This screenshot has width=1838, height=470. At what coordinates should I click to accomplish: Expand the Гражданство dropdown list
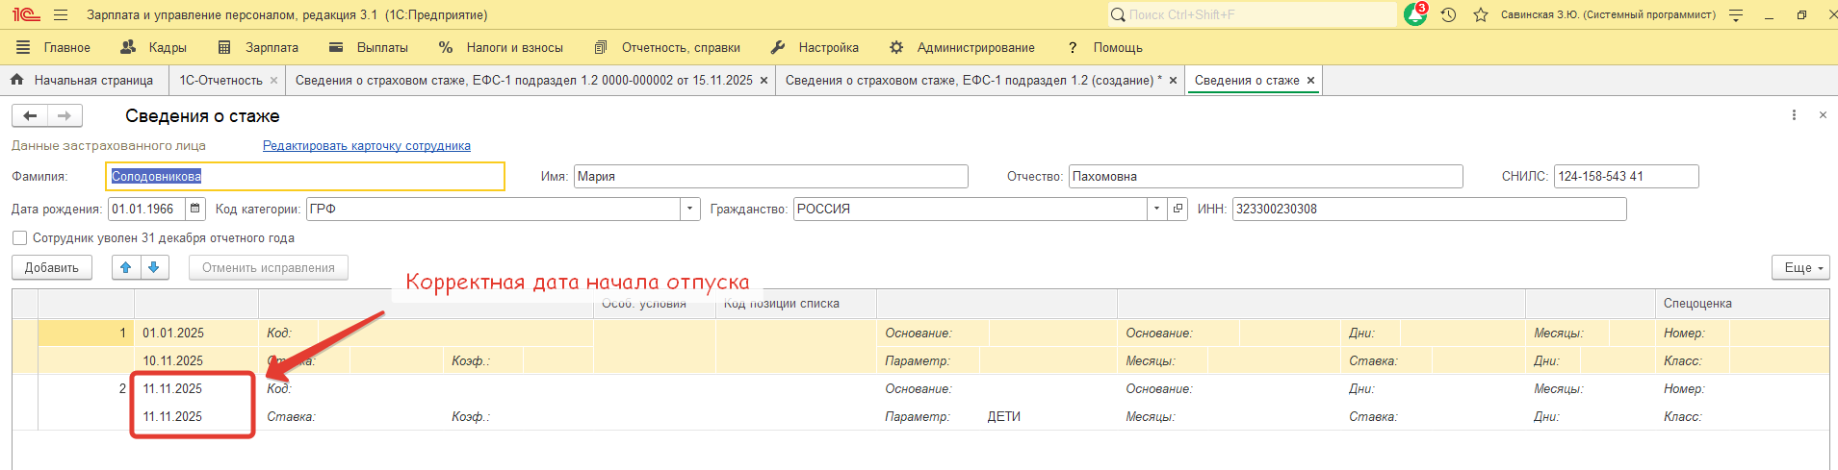point(1156,209)
